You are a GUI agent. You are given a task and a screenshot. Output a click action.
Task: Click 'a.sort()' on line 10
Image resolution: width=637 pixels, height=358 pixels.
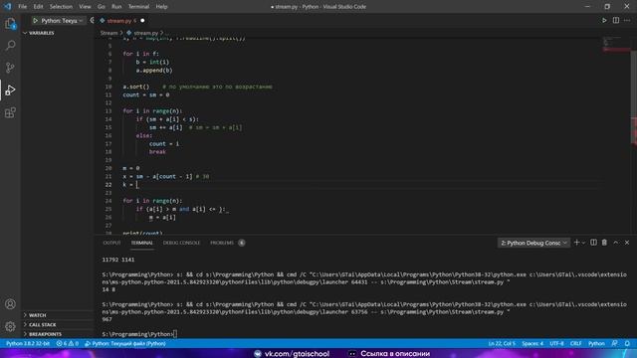click(136, 87)
